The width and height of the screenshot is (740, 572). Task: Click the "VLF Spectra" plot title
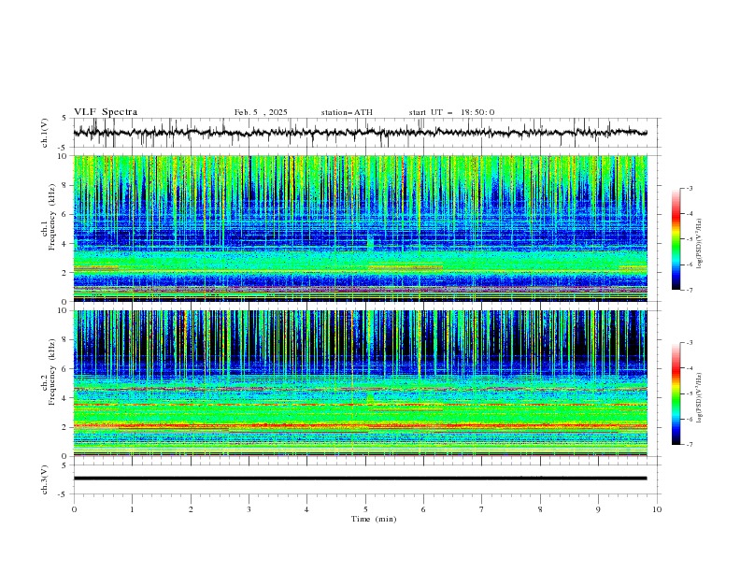pyautogui.click(x=106, y=112)
